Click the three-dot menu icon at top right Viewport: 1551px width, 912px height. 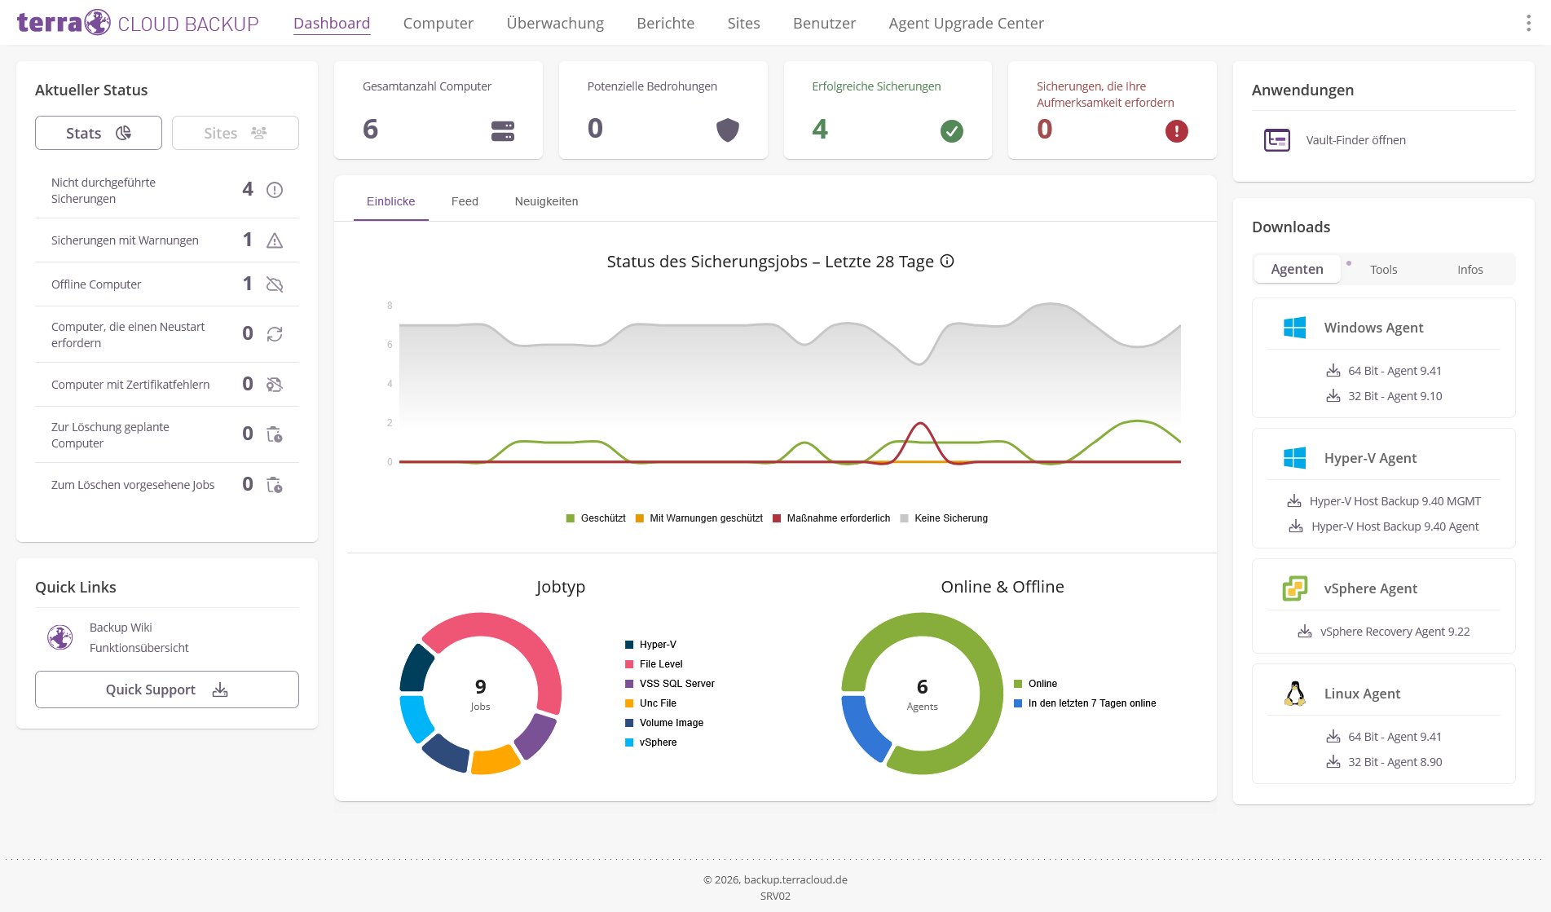(x=1528, y=23)
